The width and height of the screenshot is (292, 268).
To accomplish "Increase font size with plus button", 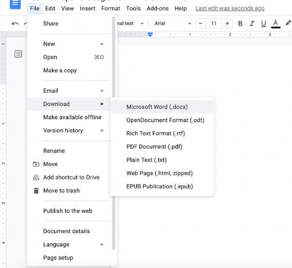I will (227, 23).
